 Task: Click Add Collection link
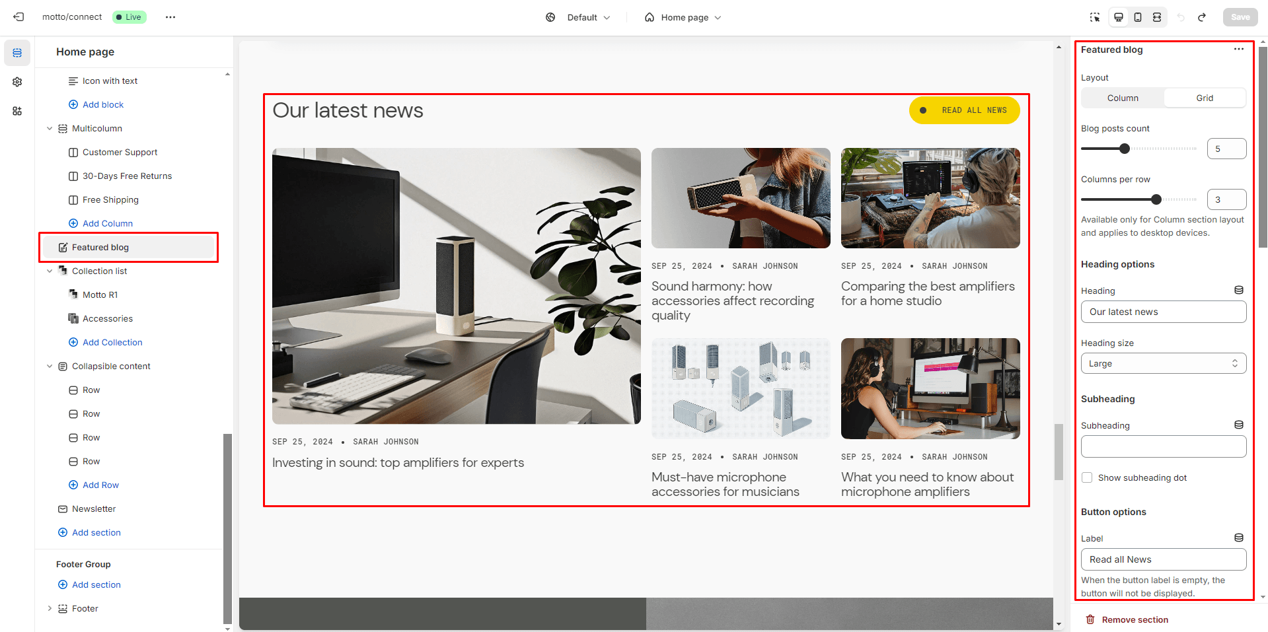click(112, 342)
